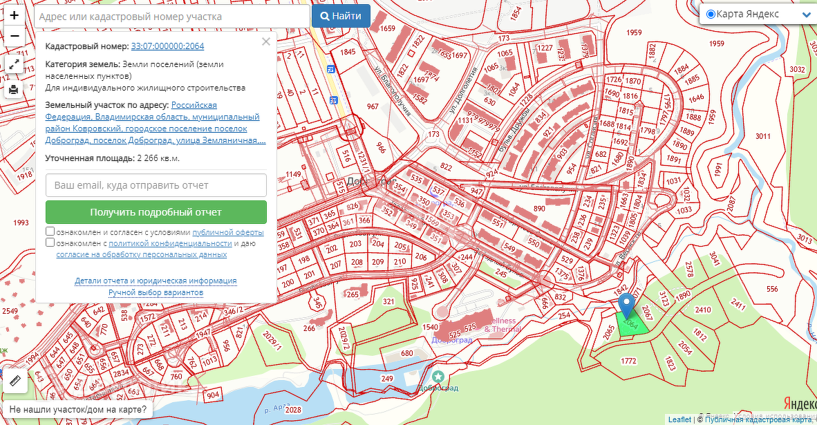Select parcel 904 on the map
The height and width of the screenshot is (425, 817).
click(213, 395)
